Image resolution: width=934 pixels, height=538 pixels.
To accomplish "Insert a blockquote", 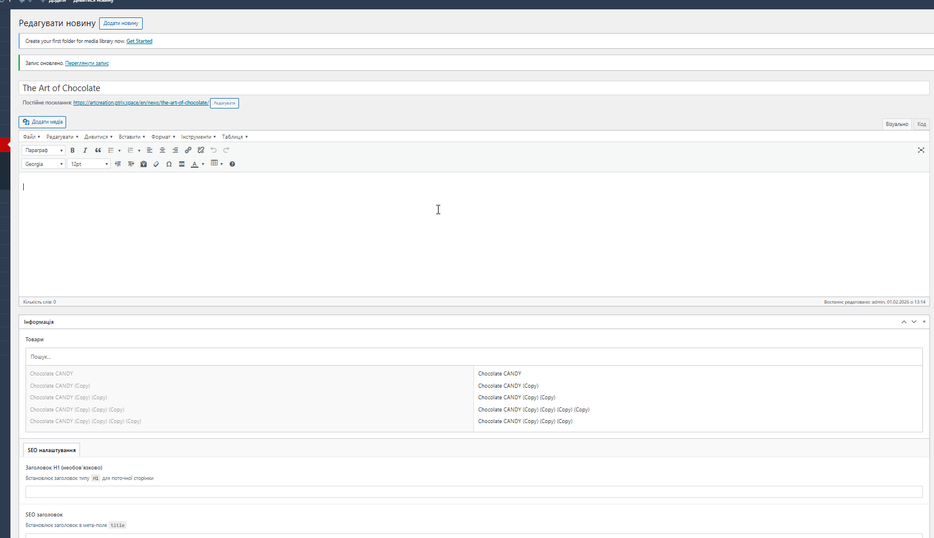I will tap(98, 150).
